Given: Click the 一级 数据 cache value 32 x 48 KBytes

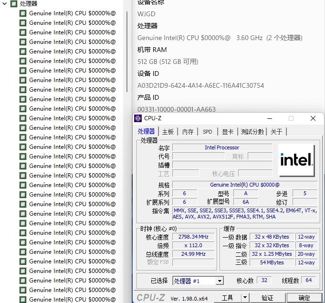Looking at the screenshot, I should [272, 237].
